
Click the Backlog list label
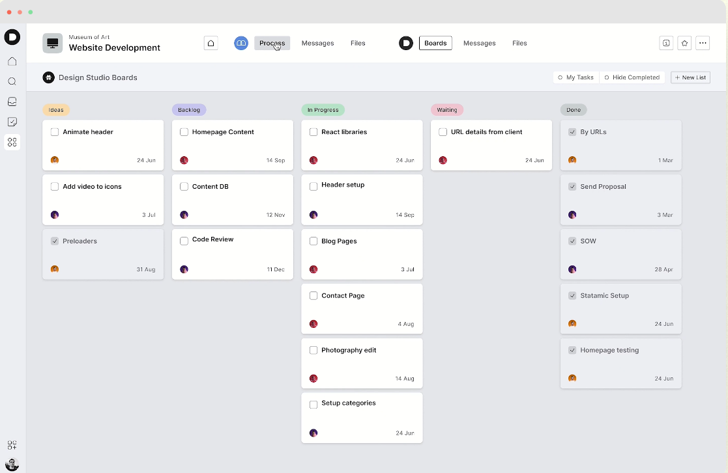click(189, 110)
